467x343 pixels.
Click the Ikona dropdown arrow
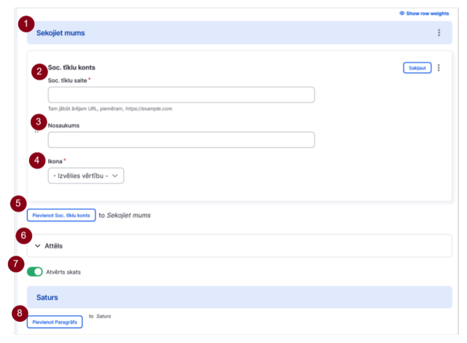pos(115,176)
